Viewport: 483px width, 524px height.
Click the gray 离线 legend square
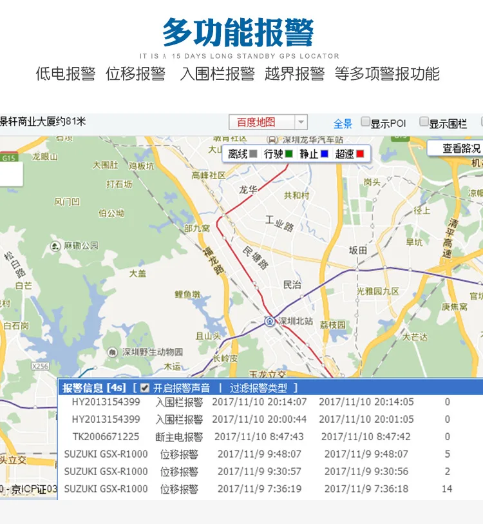(253, 154)
